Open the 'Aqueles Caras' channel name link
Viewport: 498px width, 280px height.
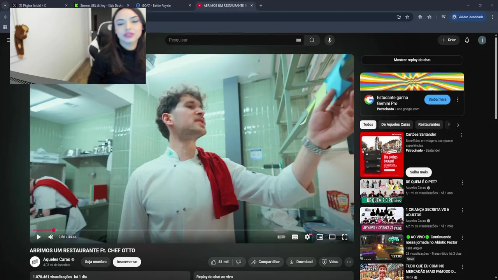(56, 259)
